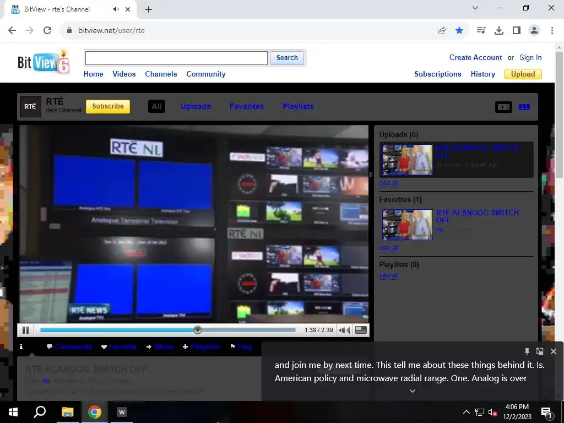The height and width of the screenshot is (423, 564).
Task: Open a new browser tab
Action: tap(149, 9)
